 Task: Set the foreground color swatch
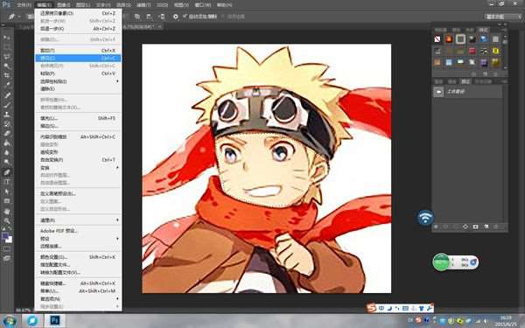4,236
